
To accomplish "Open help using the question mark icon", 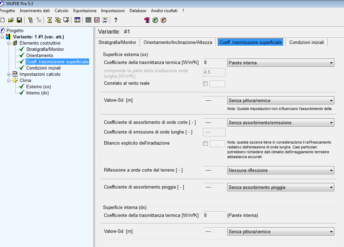I will coord(115,20).
